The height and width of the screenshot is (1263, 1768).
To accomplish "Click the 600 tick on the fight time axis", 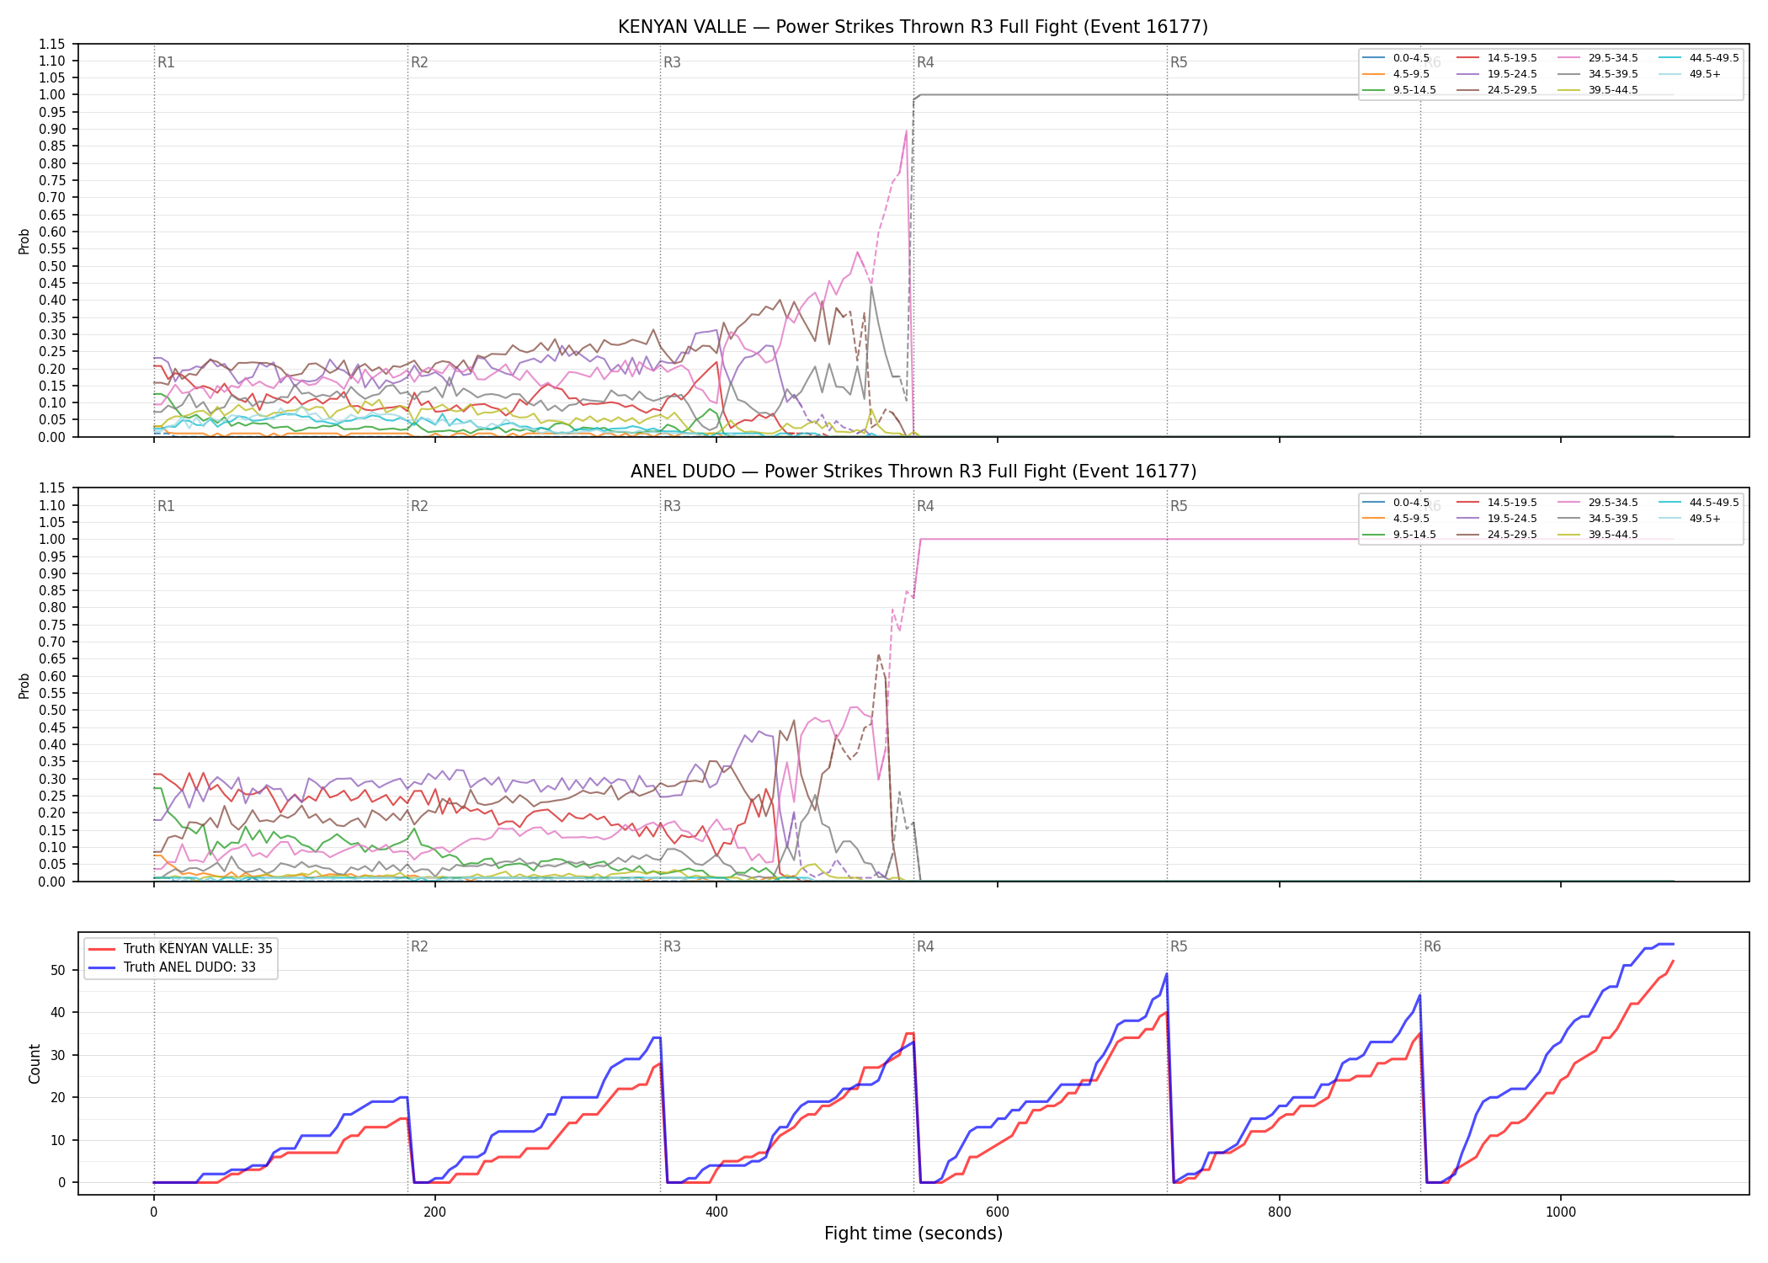I will tap(998, 1212).
